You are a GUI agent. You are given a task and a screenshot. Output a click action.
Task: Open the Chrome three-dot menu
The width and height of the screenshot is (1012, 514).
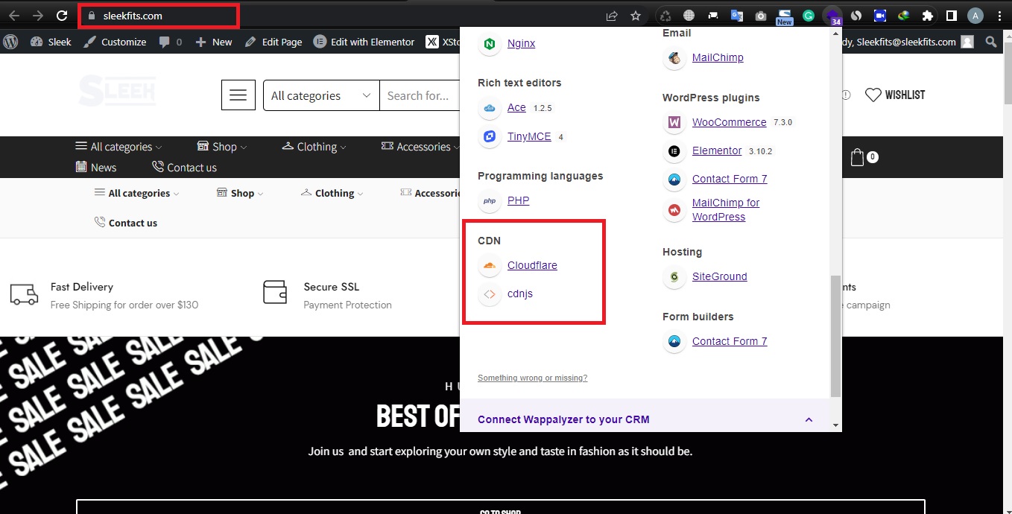point(999,16)
